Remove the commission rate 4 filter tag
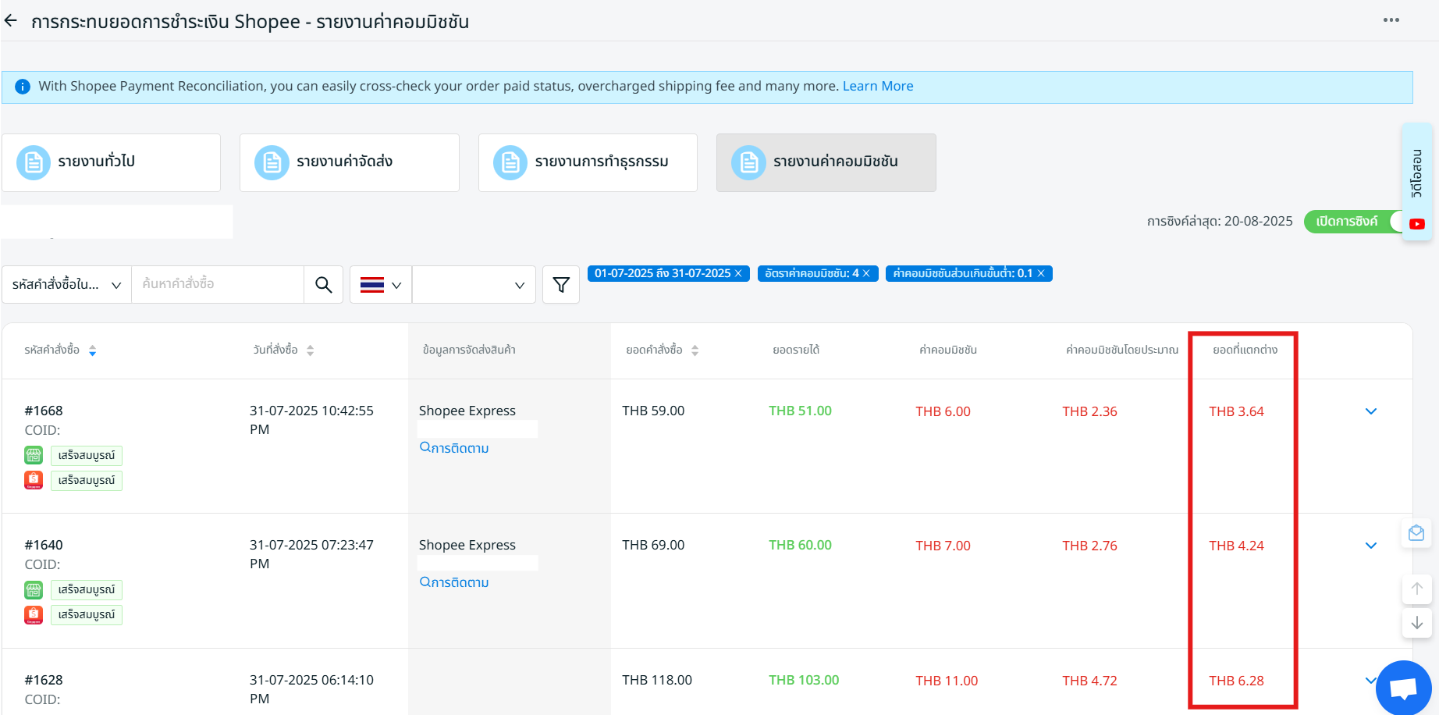Image resolution: width=1439 pixels, height=715 pixels. point(866,274)
